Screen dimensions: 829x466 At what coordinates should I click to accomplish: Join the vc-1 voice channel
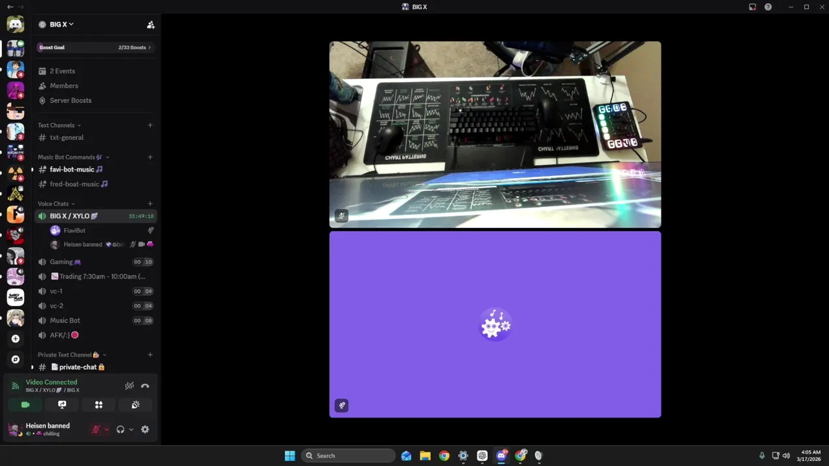pyautogui.click(x=96, y=291)
